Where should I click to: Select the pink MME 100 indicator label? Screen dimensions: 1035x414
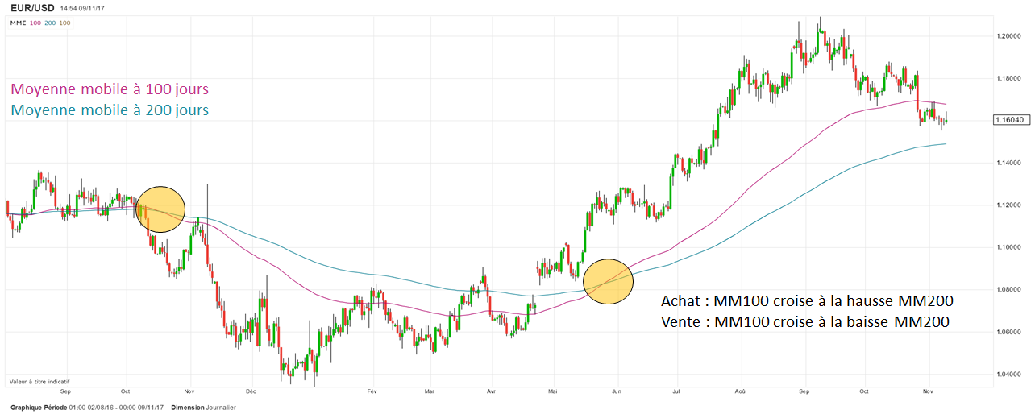35,23
